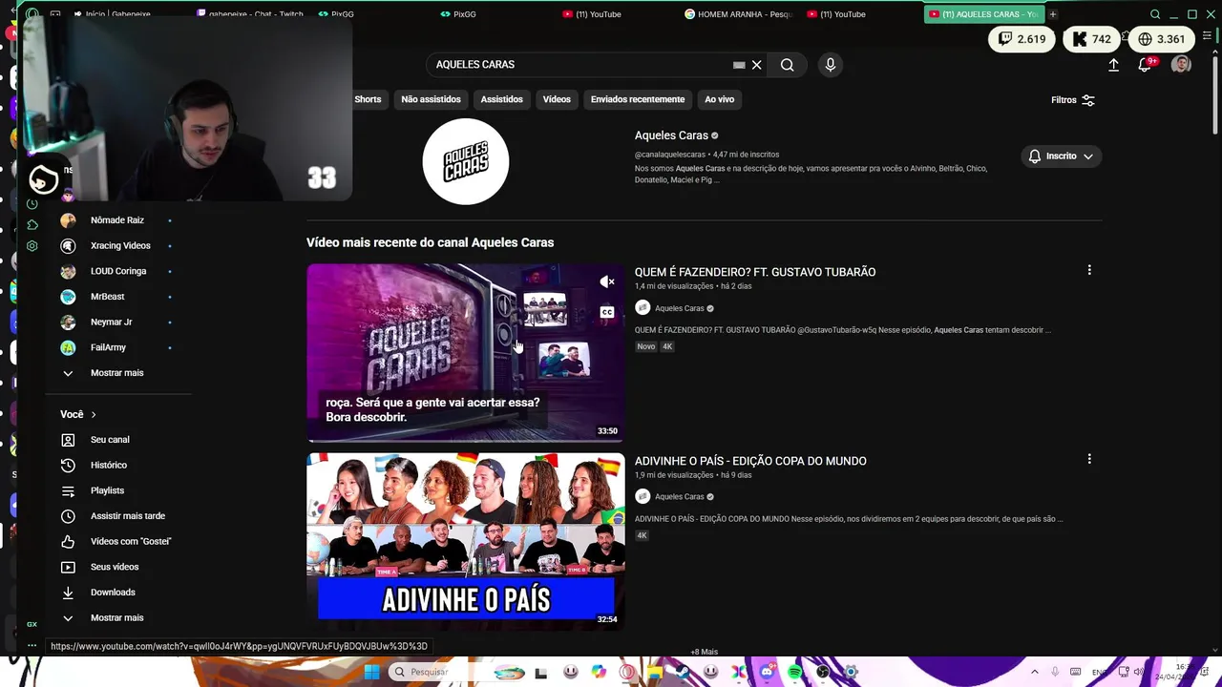The width and height of the screenshot is (1222, 687).
Task: Select the Vídeos filter chip
Action: point(557,99)
